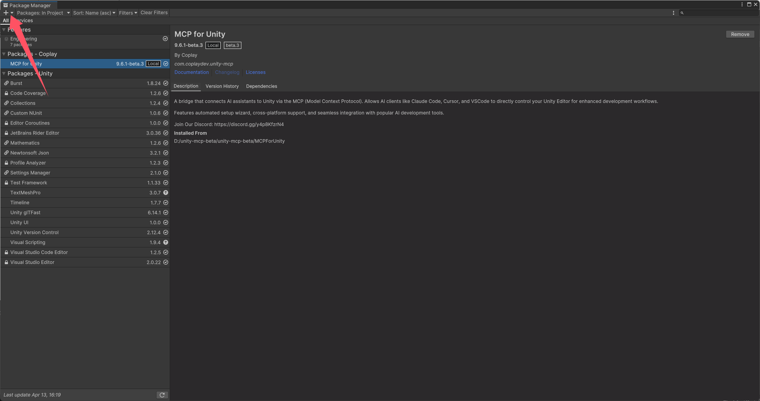Collapse the Features section
Image resolution: width=760 pixels, height=401 pixels.
click(x=4, y=30)
